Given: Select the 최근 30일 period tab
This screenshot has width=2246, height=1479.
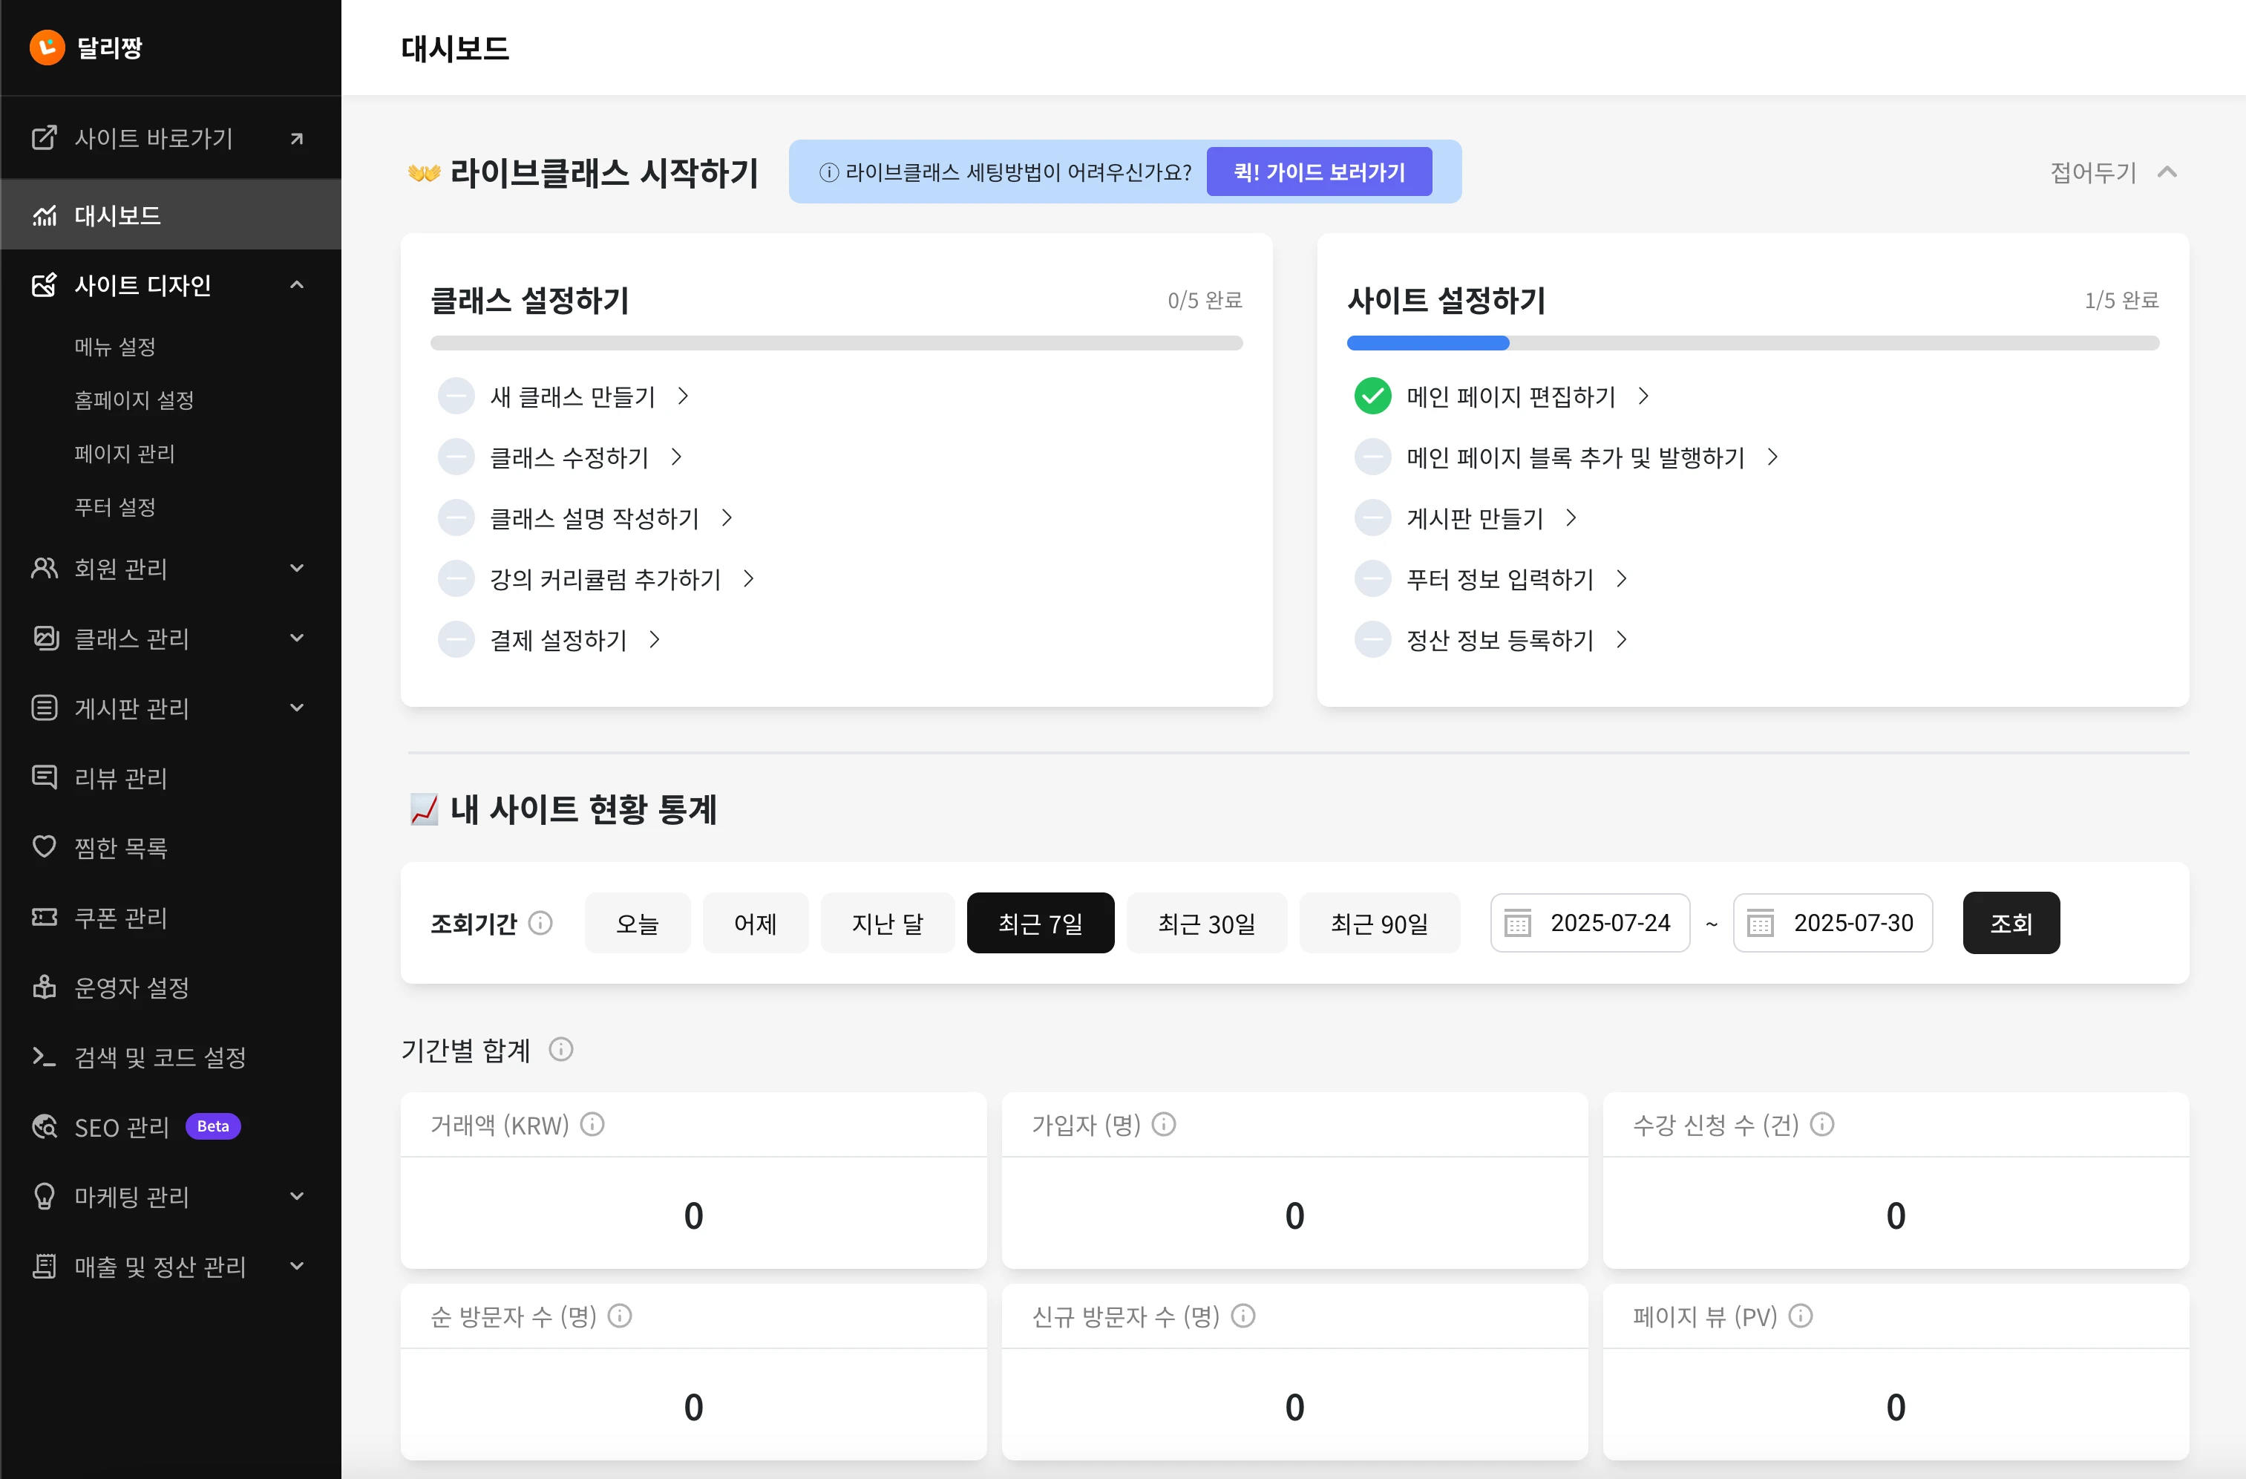Looking at the screenshot, I should pos(1206,922).
